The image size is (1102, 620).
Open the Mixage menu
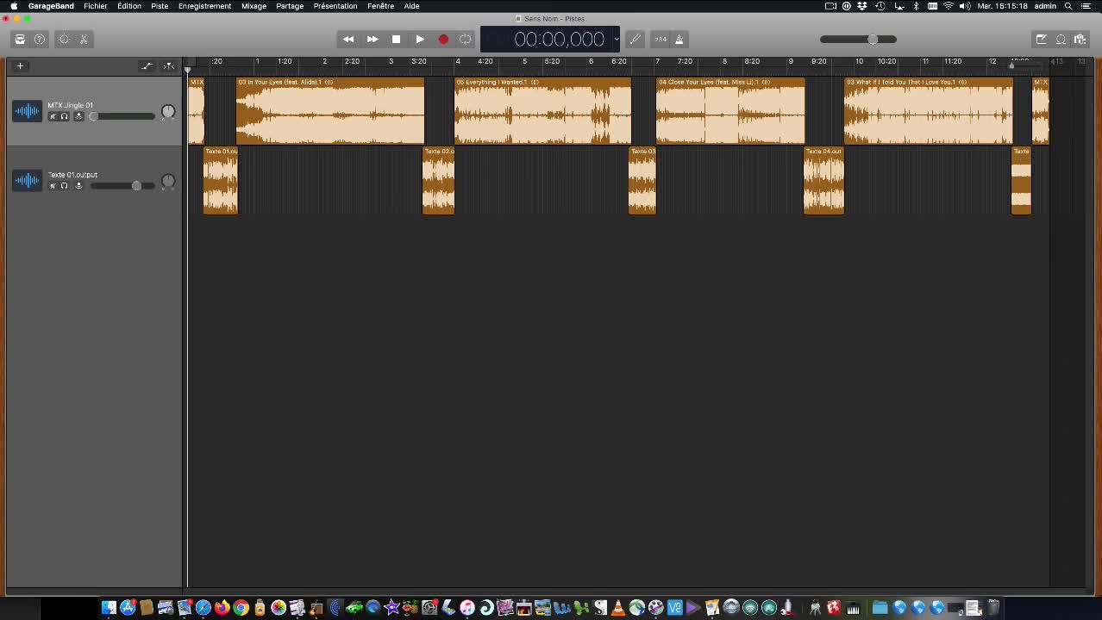(254, 6)
